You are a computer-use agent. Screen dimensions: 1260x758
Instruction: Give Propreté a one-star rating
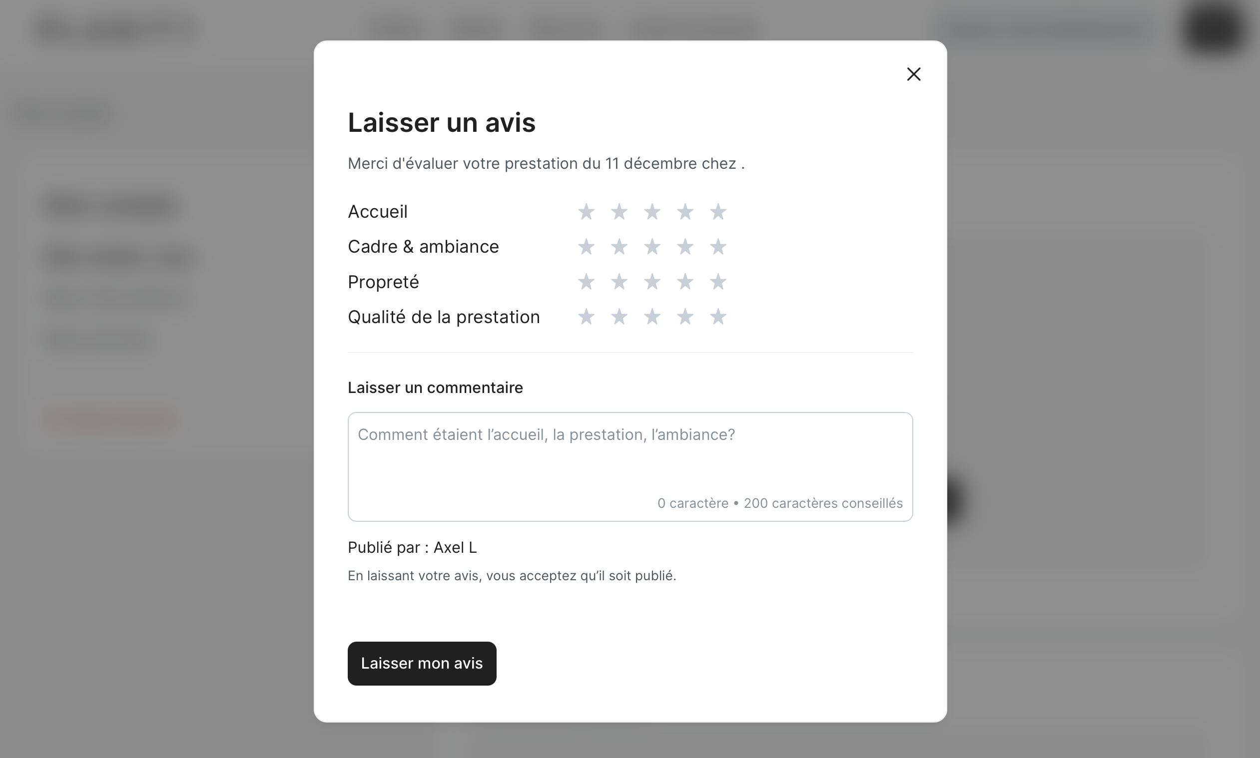pos(586,282)
